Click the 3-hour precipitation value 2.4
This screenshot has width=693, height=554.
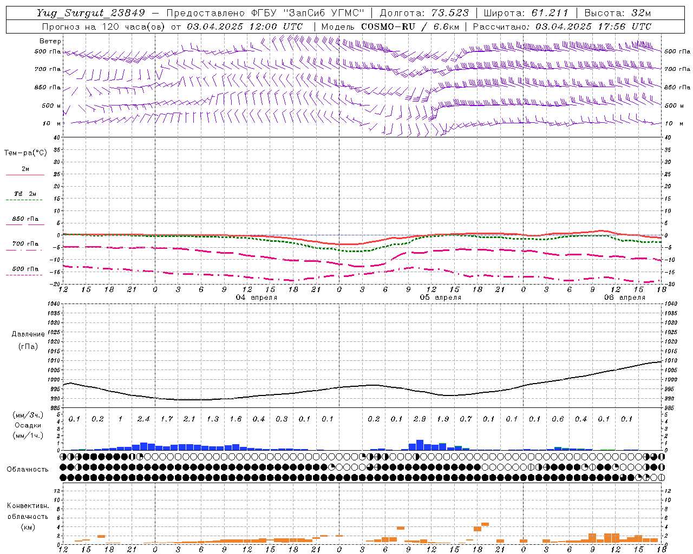click(143, 419)
